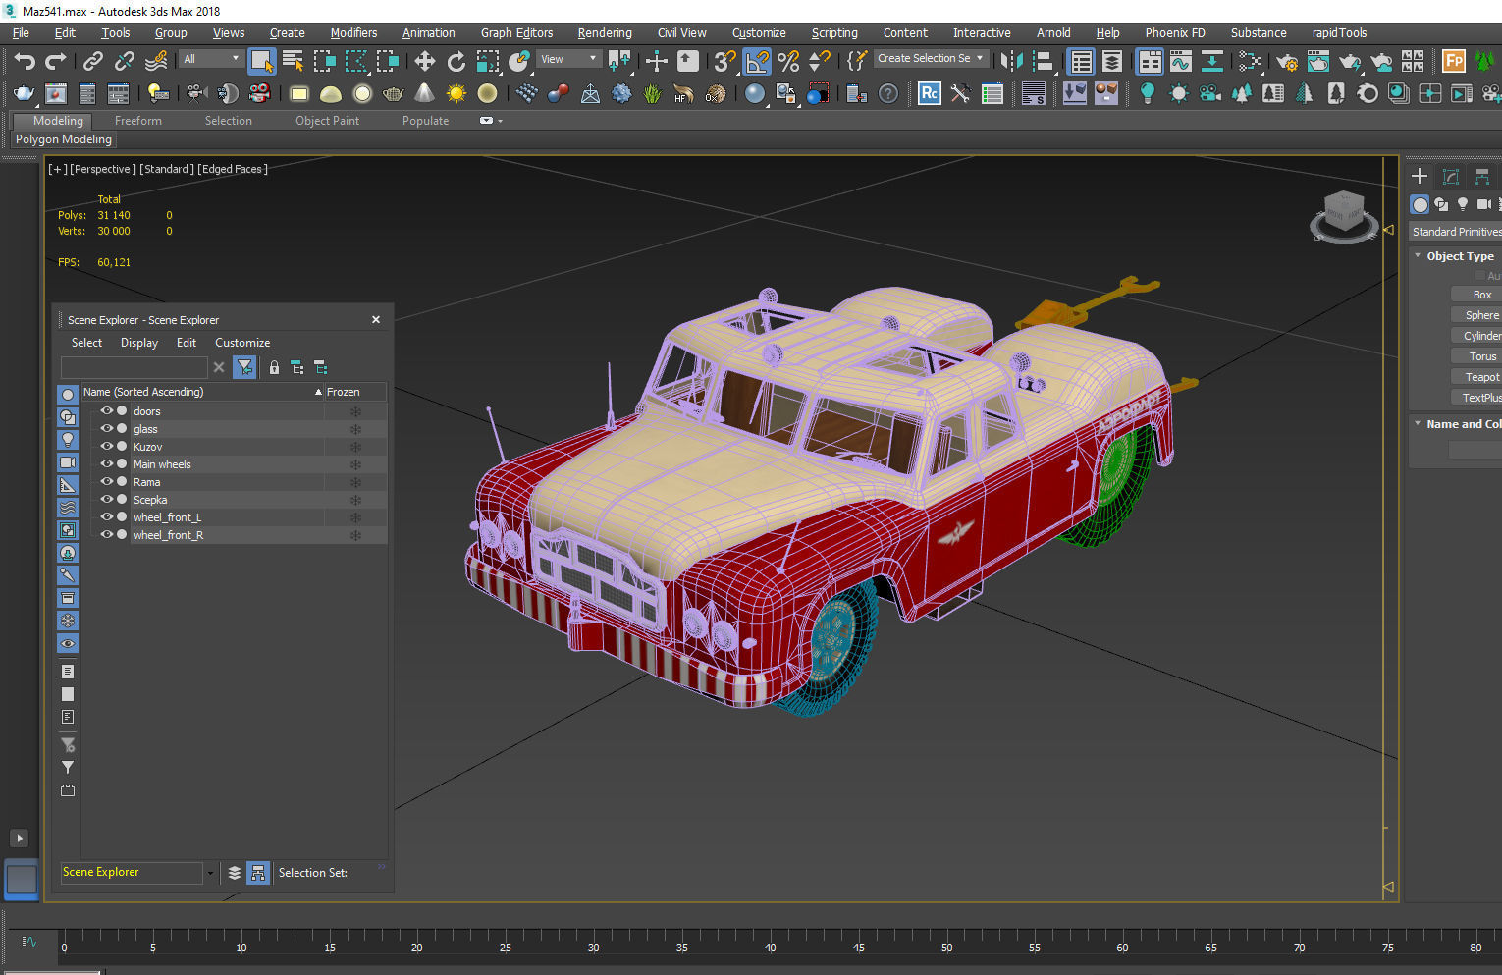Click the Select Object tool icon
Screen dimensions: 1502x975
[x=261, y=61]
